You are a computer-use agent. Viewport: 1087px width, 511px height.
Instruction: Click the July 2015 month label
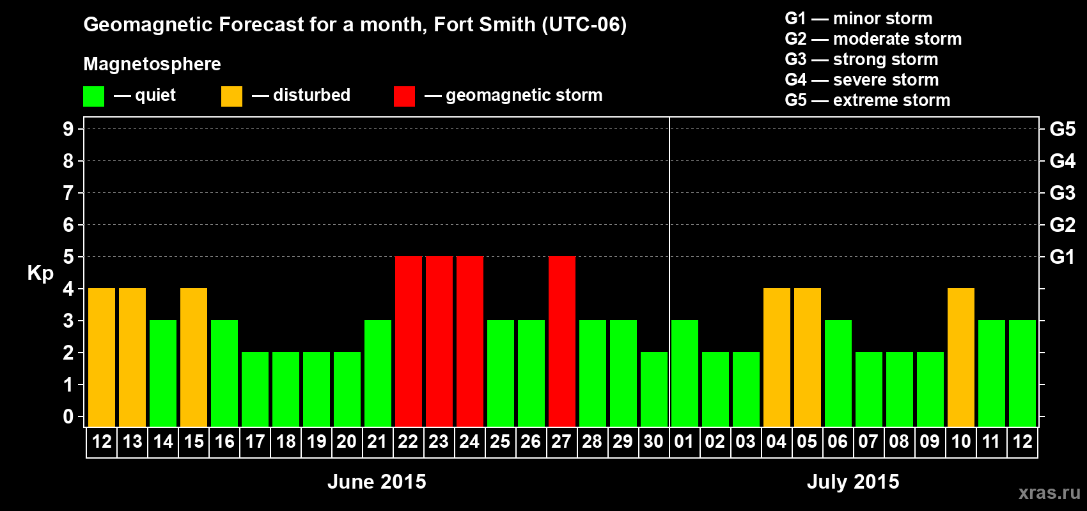pos(853,482)
